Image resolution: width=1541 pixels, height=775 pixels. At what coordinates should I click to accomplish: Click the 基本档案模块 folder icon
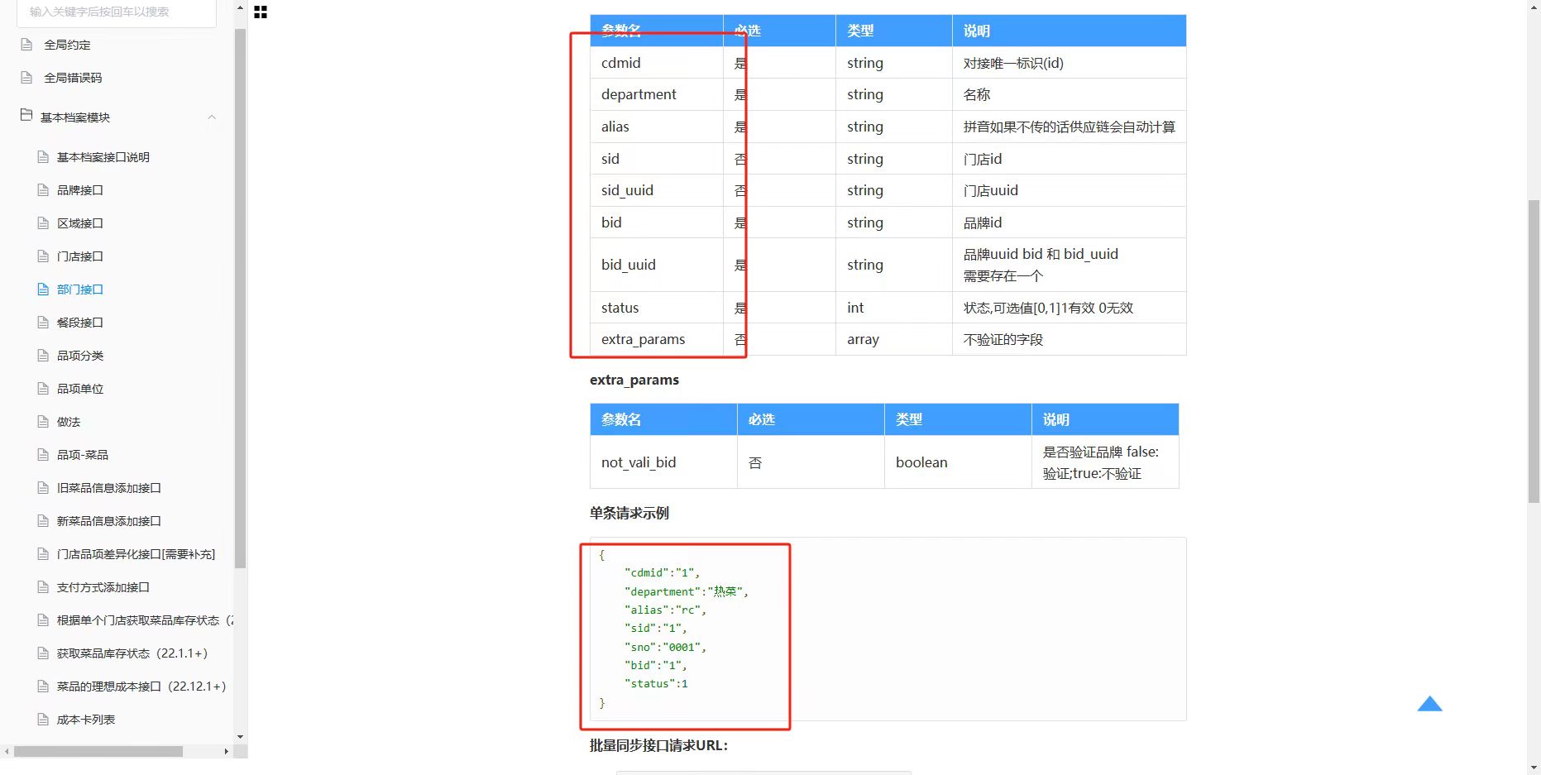point(26,115)
